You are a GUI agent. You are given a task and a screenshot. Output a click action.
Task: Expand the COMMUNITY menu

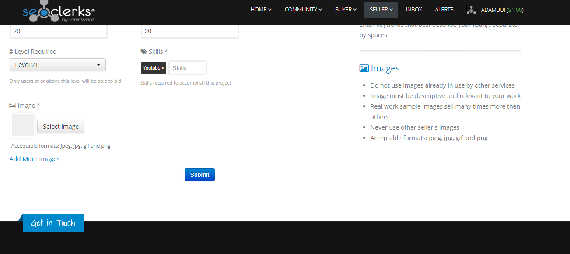tap(303, 10)
